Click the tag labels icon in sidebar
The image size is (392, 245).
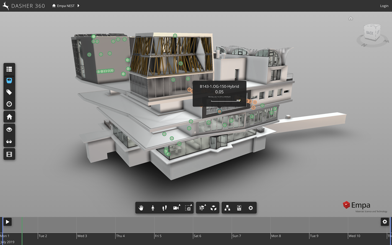tap(9, 92)
